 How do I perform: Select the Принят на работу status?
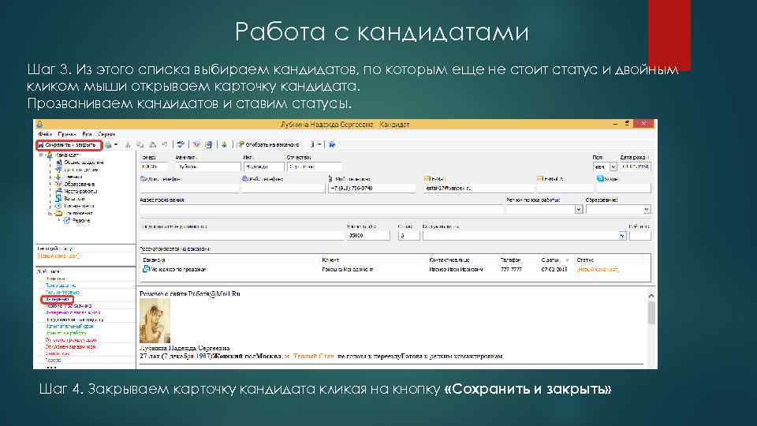[x=65, y=333]
